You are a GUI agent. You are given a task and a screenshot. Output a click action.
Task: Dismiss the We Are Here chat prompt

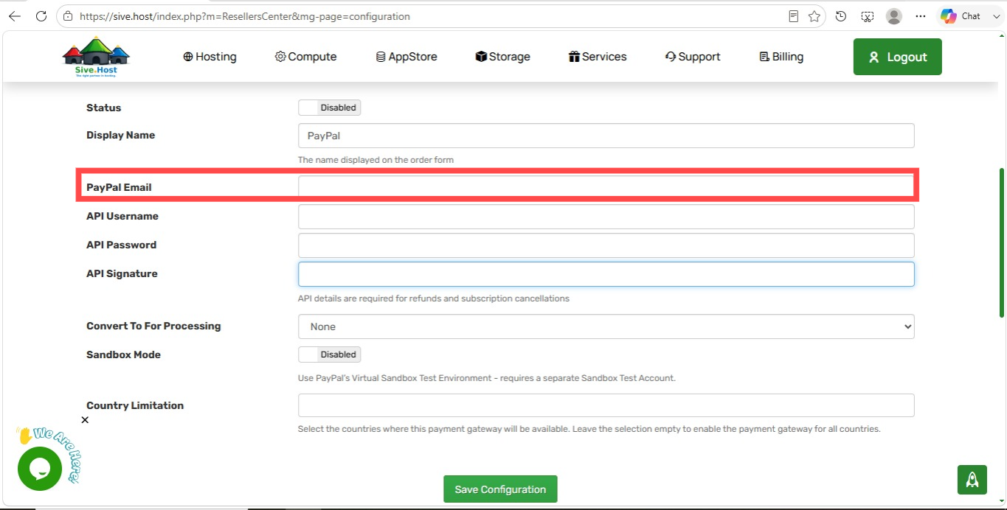pyautogui.click(x=85, y=420)
